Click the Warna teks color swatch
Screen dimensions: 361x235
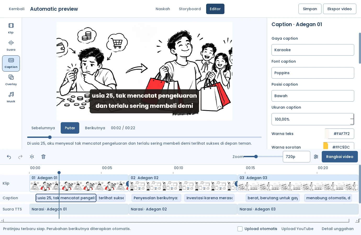coord(327,134)
